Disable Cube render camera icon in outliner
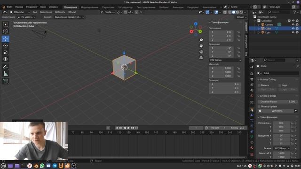Viewport: 301px width, 169px height. click(x=297, y=29)
